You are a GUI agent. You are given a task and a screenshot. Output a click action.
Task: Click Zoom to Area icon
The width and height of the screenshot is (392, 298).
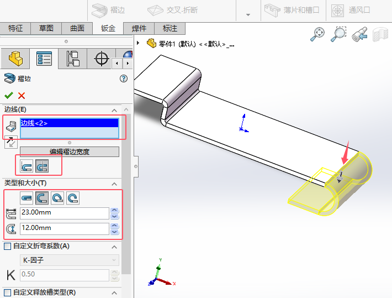coord(338,34)
